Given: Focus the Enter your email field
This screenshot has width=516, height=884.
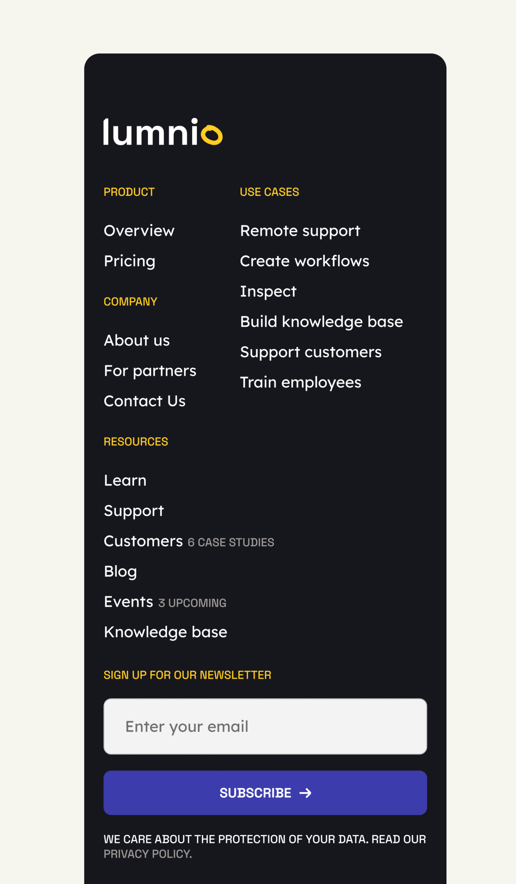Looking at the screenshot, I should (x=265, y=726).
